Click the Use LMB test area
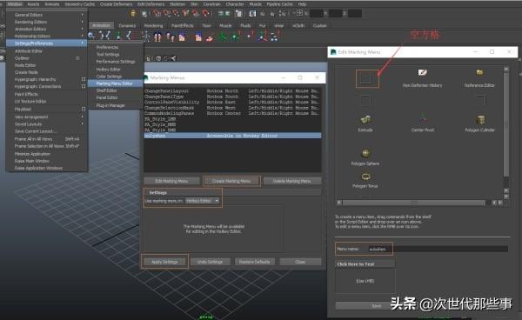Image resolution: width=522 pixels, height=320 pixels. pos(365,281)
